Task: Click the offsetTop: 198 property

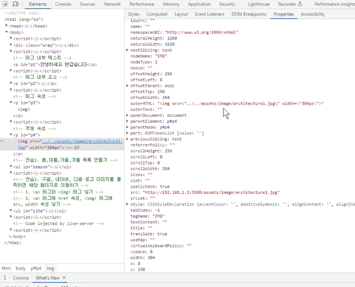Action: pos(147,92)
